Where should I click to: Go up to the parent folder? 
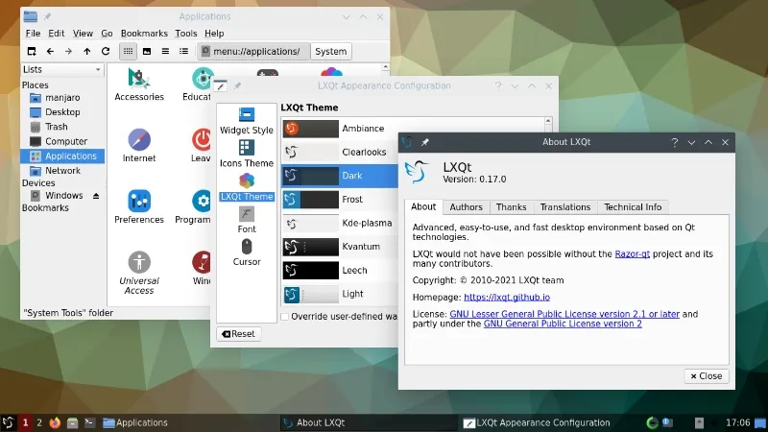(86, 51)
